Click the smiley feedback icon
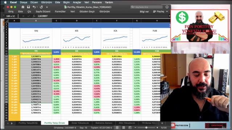Viewport: 232px width, 130px height. [x=167, y=7]
